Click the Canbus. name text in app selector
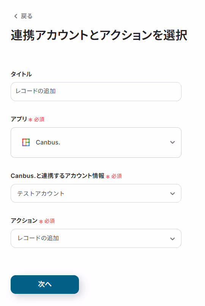The image size is (205, 306). click(x=48, y=143)
